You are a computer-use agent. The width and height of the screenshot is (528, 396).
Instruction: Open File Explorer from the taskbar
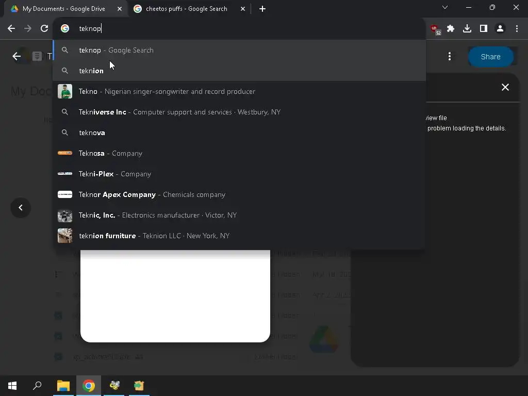pyautogui.click(x=63, y=386)
